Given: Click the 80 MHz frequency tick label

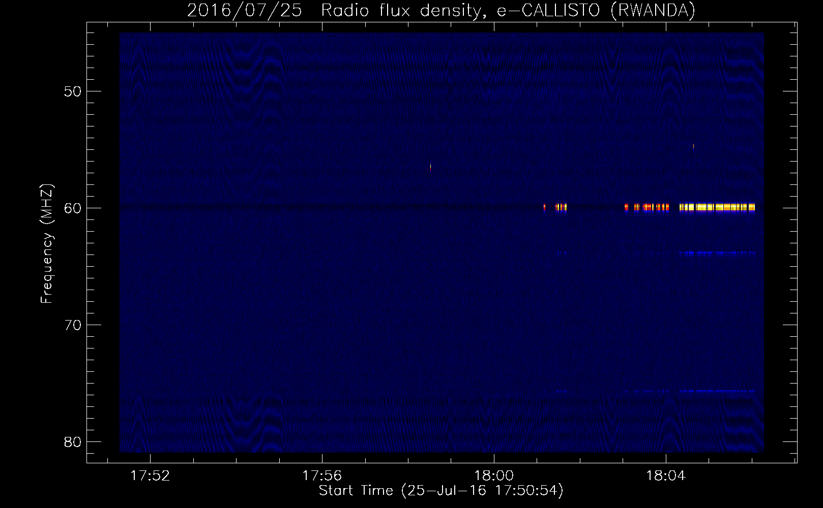Looking at the screenshot, I should coord(73,442).
